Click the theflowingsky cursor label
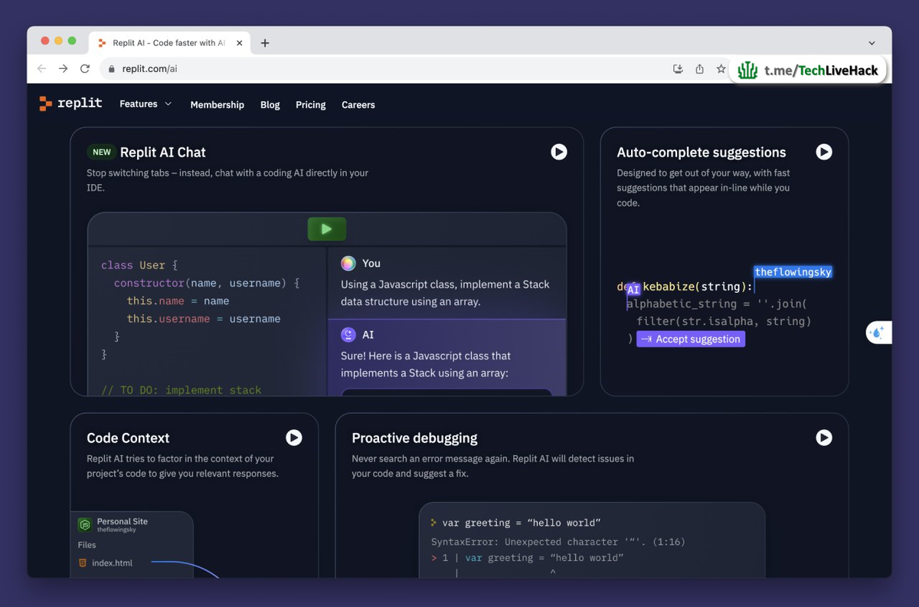Viewport: 919px width, 607px height. 793,272
